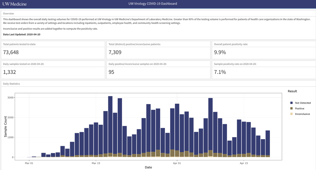Click the Positive legend color swatch
Image resolution: width=316 pixels, height=170 pixels.
(x=292, y=108)
